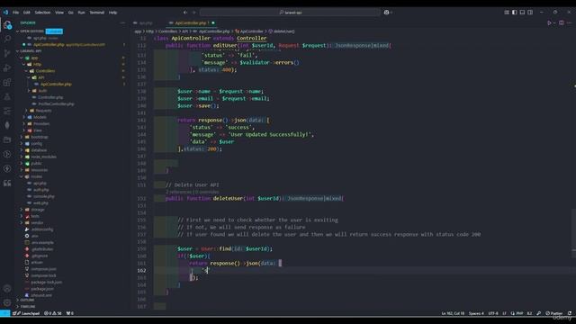576x324 pixels.
Task: Switch to the api.php editor tab
Action: point(146,22)
